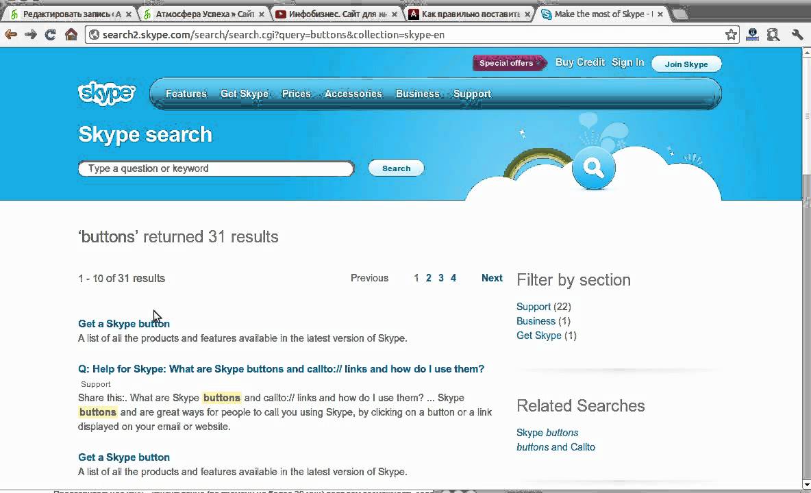Screen dimensions: 811x493
Task: Open related search 'Skype buttons'
Action: click(547, 433)
